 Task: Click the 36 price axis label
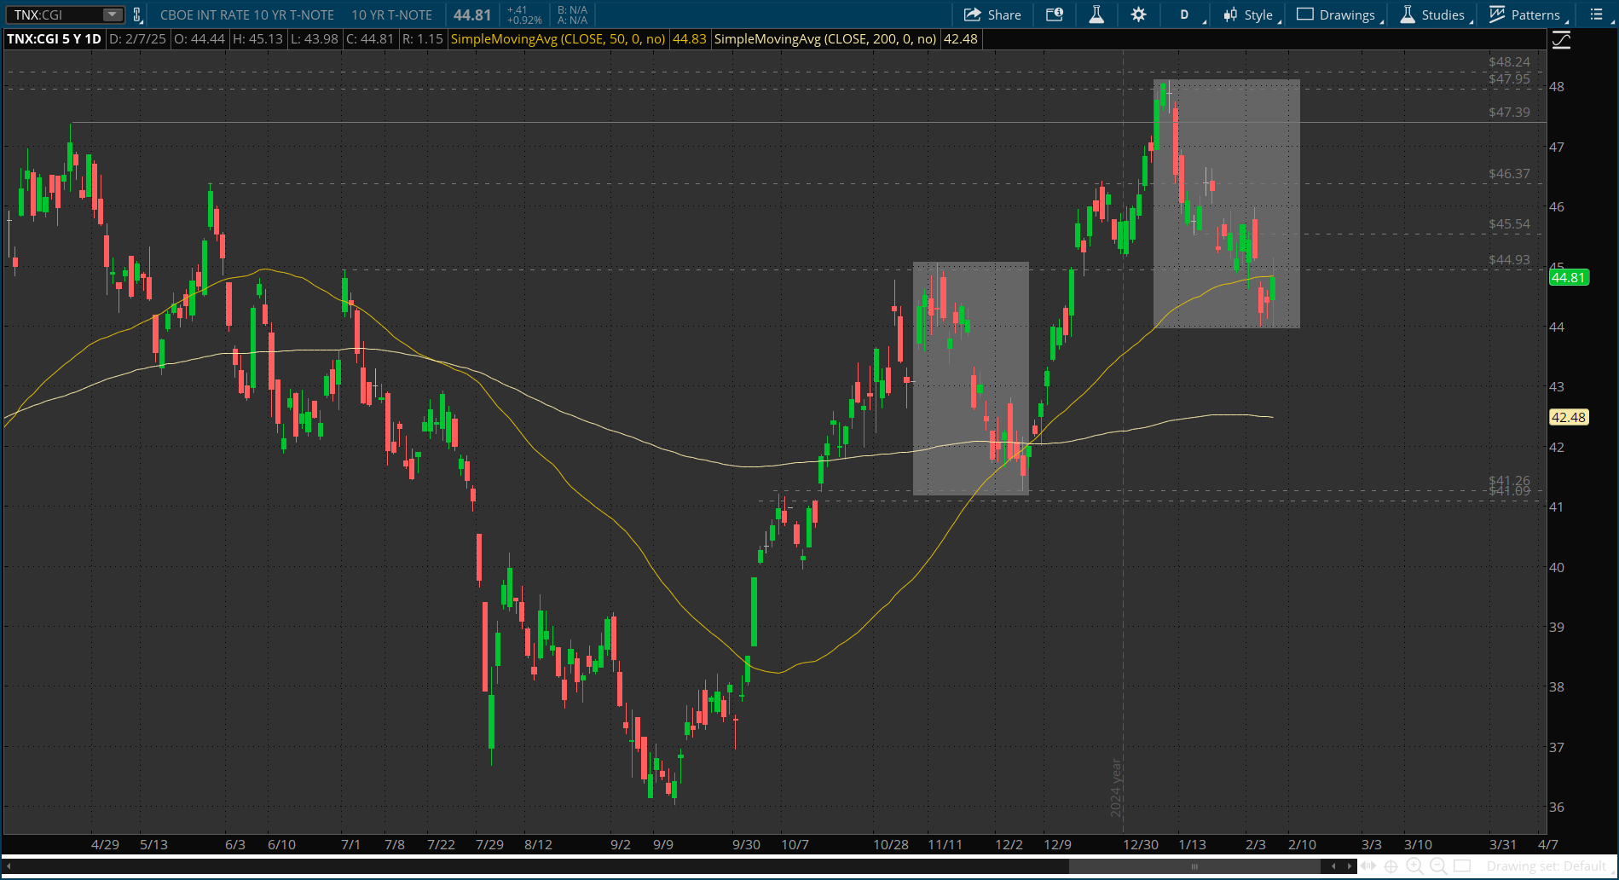click(1557, 807)
